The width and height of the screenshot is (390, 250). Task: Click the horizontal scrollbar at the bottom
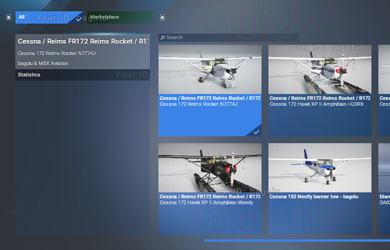pyautogui.click(x=297, y=240)
